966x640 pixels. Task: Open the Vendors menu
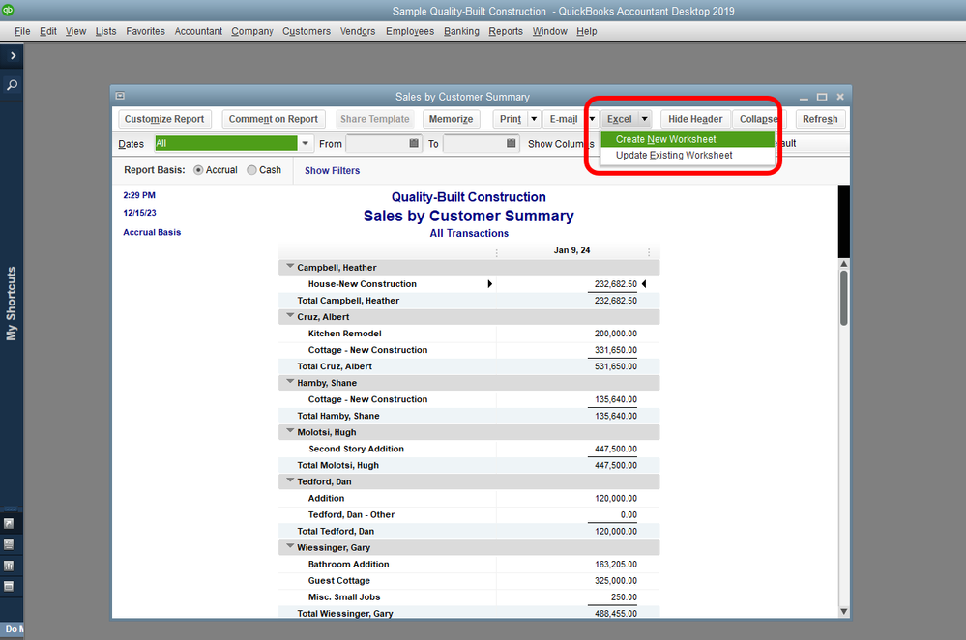click(x=358, y=31)
